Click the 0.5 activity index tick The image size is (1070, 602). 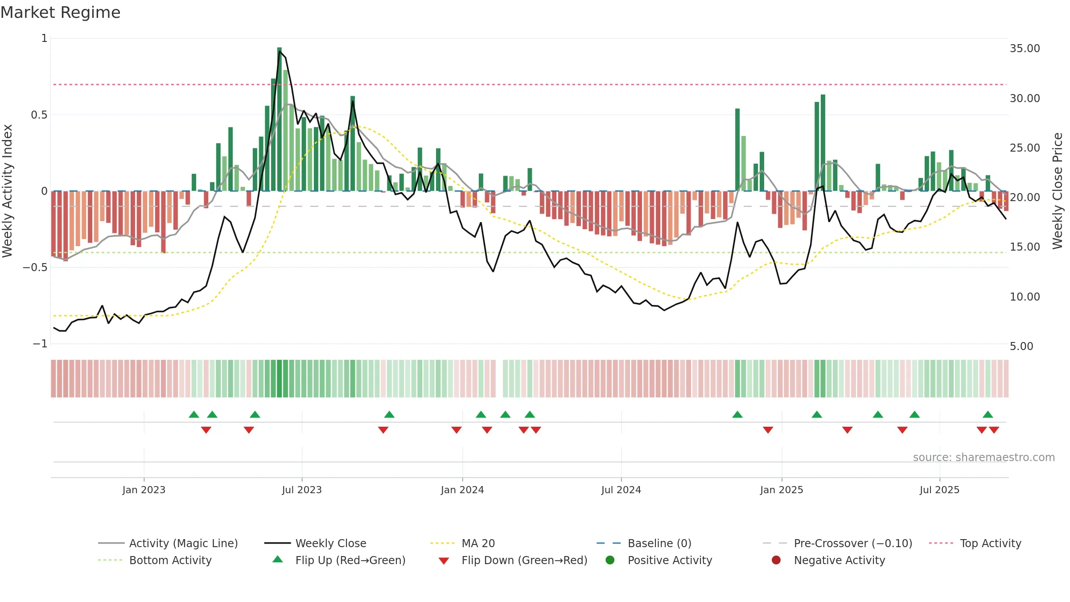coord(39,115)
